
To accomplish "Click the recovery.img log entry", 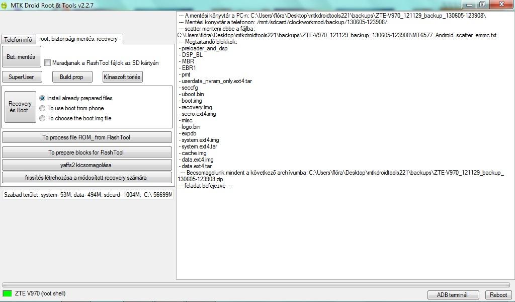I will click(196, 107).
